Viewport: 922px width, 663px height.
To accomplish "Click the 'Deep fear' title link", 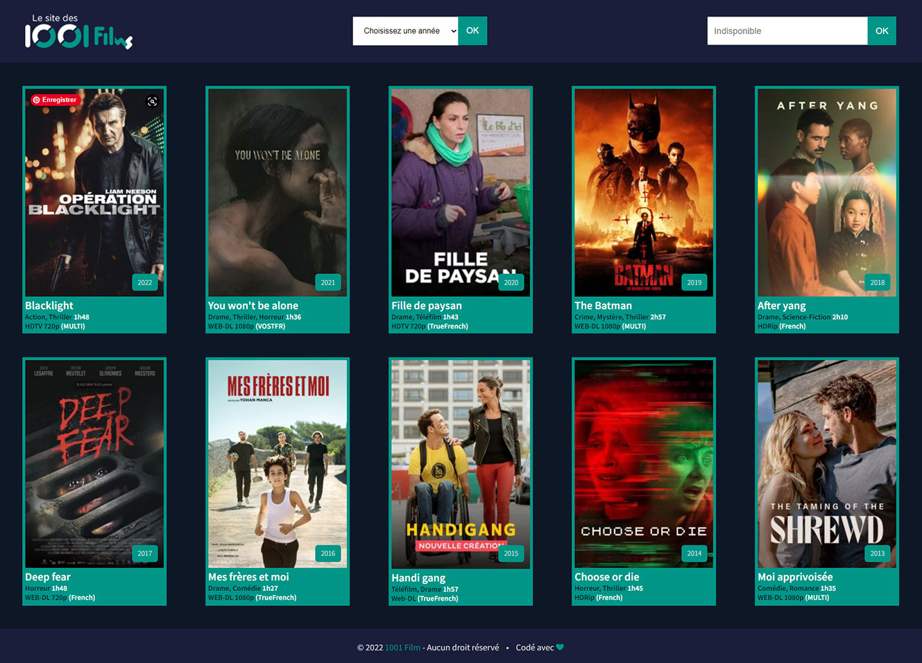I will click(48, 577).
